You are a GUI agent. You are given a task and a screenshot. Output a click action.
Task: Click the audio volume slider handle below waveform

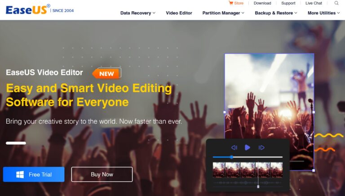pyautogui.click(x=258, y=187)
